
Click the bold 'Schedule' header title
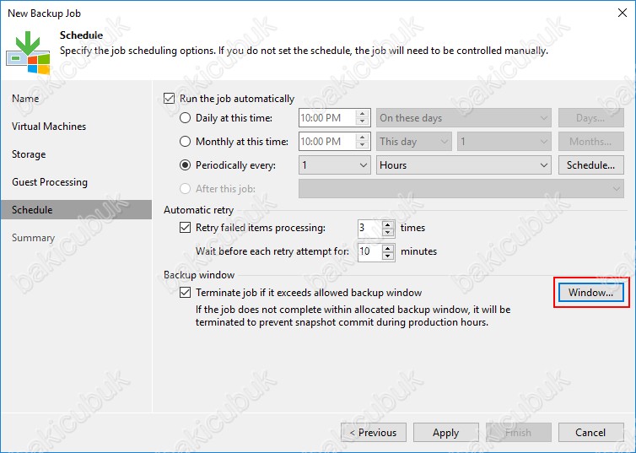click(81, 35)
